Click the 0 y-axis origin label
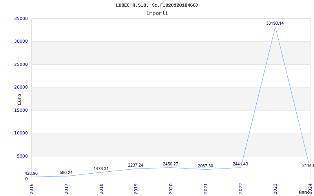314x196 pixels. click(26, 179)
